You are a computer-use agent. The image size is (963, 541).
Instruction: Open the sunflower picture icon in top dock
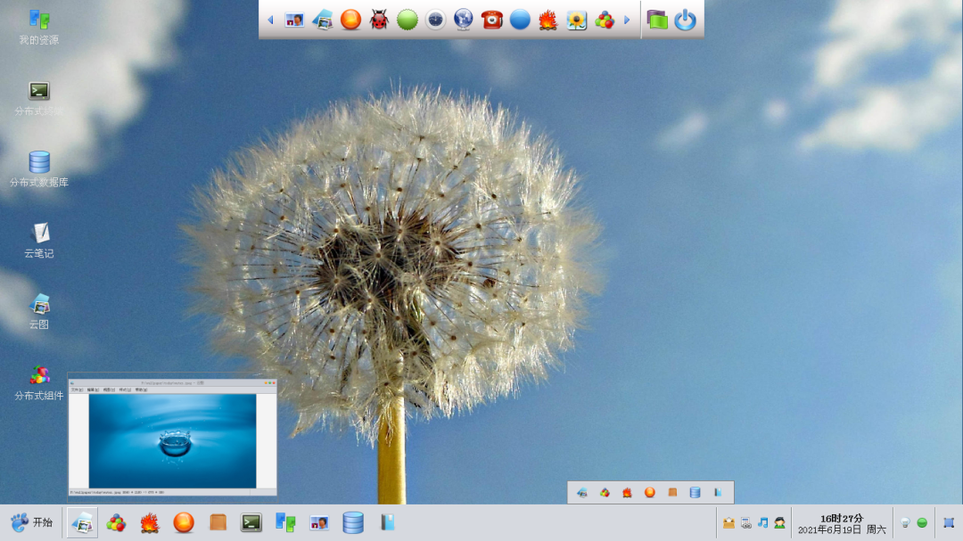576,20
